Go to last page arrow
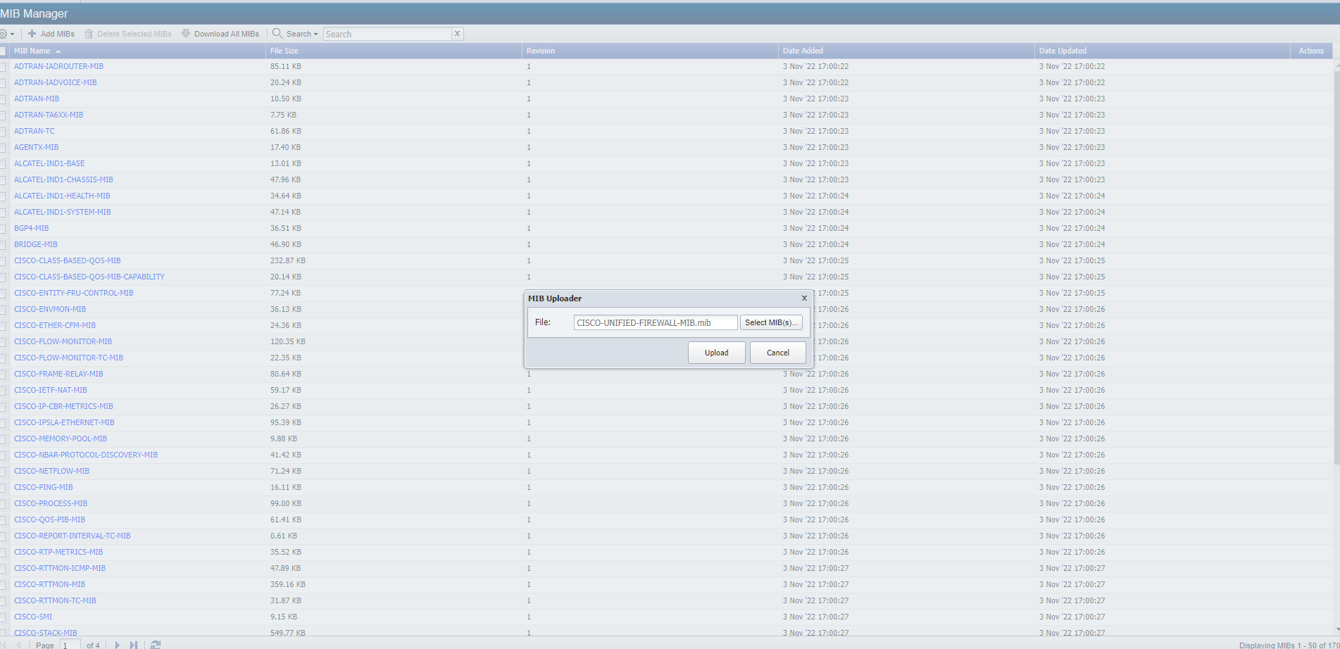 pos(133,645)
